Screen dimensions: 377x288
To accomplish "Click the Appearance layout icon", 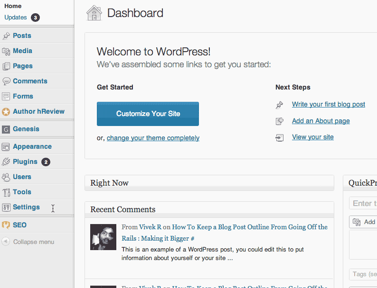I will pos(6,147).
